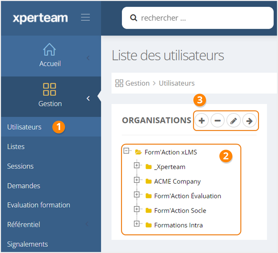The width and height of the screenshot is (278, 253).
Task: Expand the _Xperteam folder node
Action: (x=136, y=165)
